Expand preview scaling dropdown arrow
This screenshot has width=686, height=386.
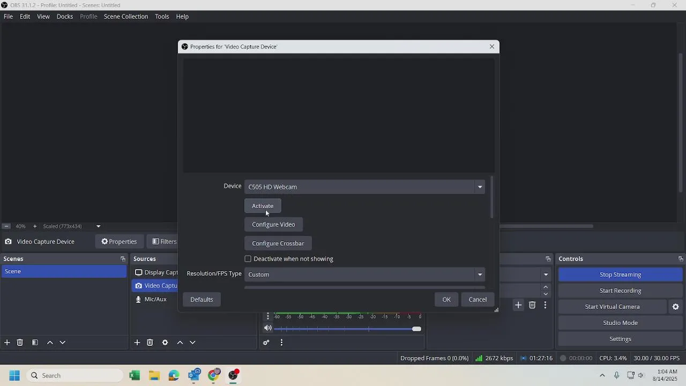click(x=98, y=226)
